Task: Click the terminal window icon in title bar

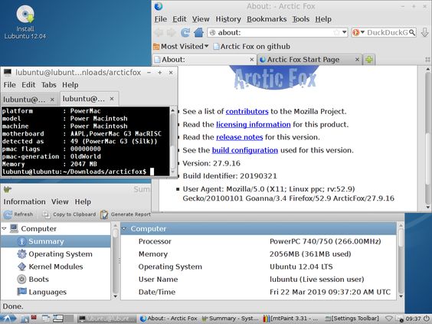Action: (8, 73)
